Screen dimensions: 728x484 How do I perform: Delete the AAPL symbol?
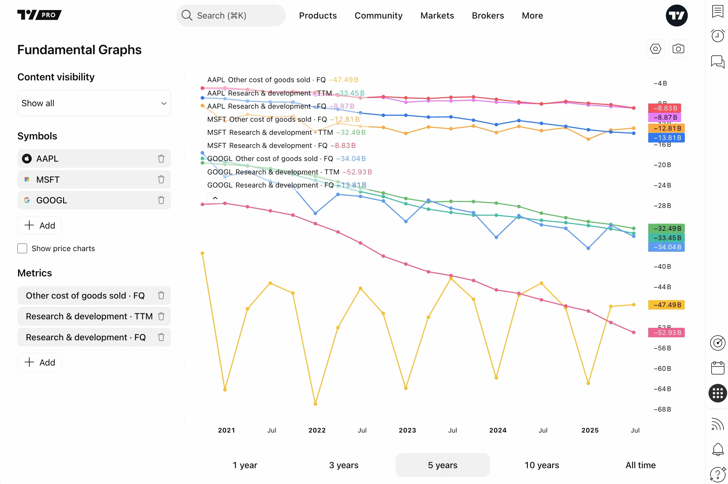pos(161,159)
